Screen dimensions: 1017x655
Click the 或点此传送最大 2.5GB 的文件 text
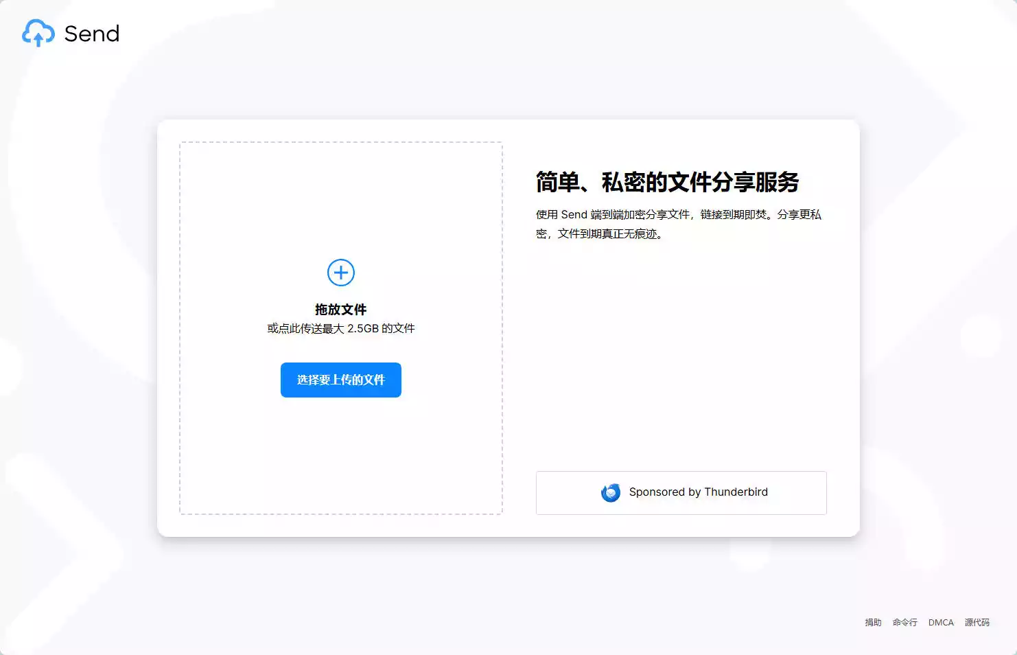tap(341, 328)
